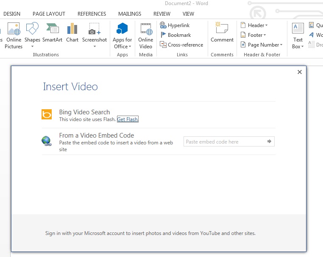Click the Get Flash link
Screen dimensions: 323x257
128,119
